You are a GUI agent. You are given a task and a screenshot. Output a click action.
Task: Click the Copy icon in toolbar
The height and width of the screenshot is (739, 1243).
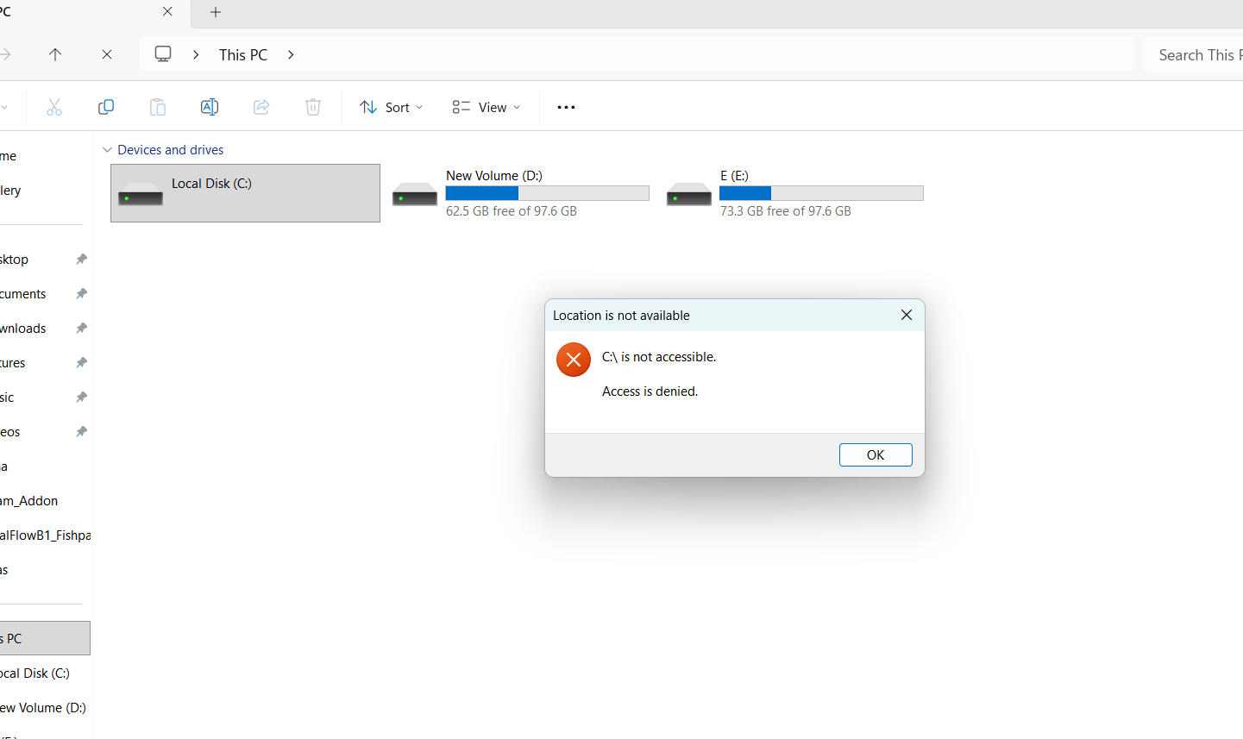tap(106, 107)
